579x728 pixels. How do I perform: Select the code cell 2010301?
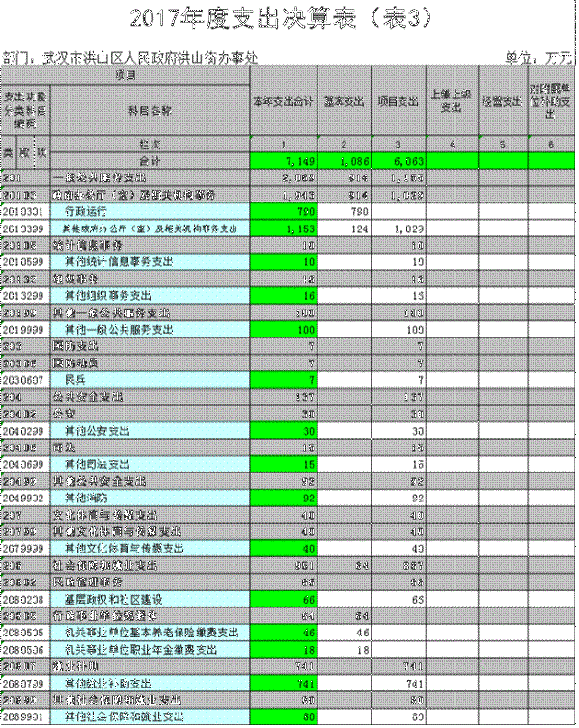25,210
